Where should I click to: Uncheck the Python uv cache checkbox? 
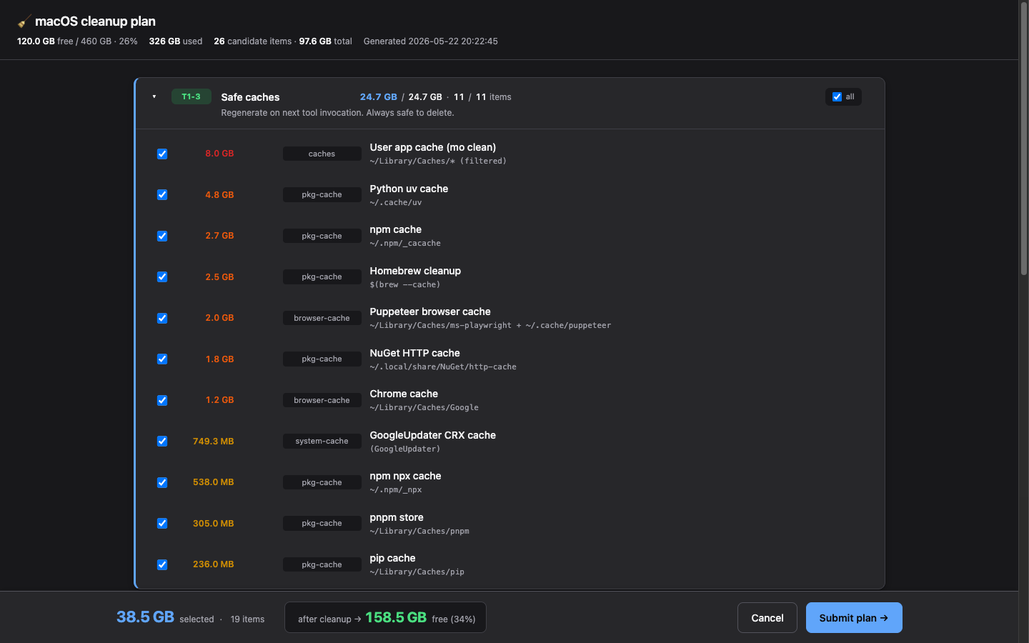point(162,195)
